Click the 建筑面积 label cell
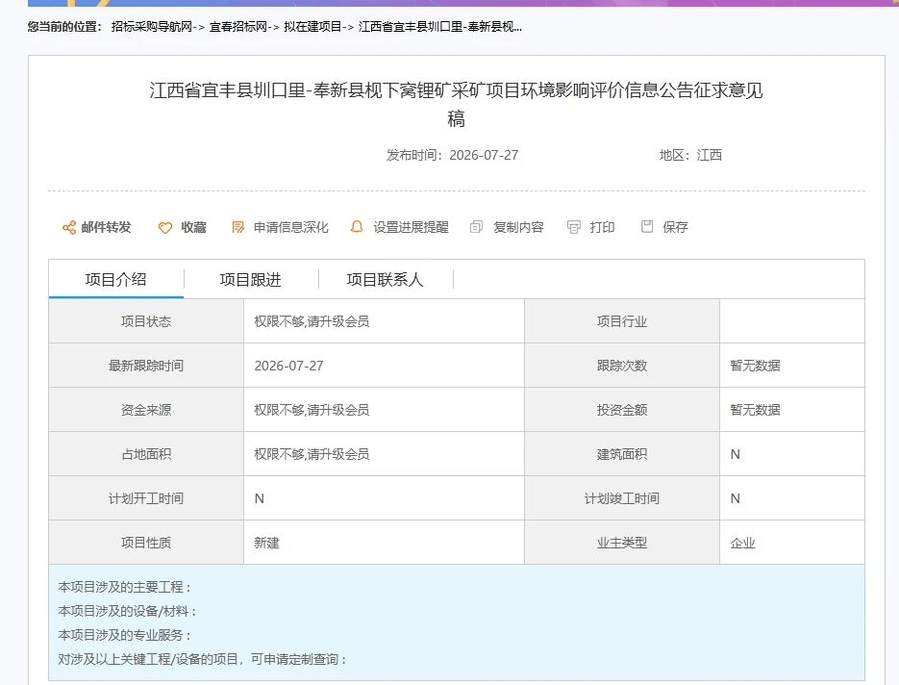The image size is (899, 685). (x=622, y=454)
